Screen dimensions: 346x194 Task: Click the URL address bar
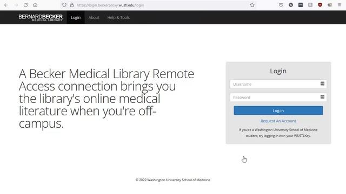[x=159, y=5]
